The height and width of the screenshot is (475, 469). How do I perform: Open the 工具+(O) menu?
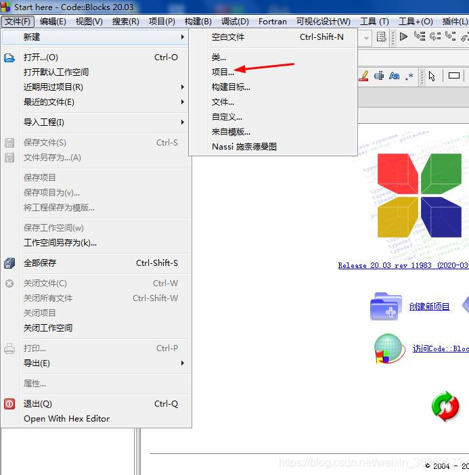(416, 22)
